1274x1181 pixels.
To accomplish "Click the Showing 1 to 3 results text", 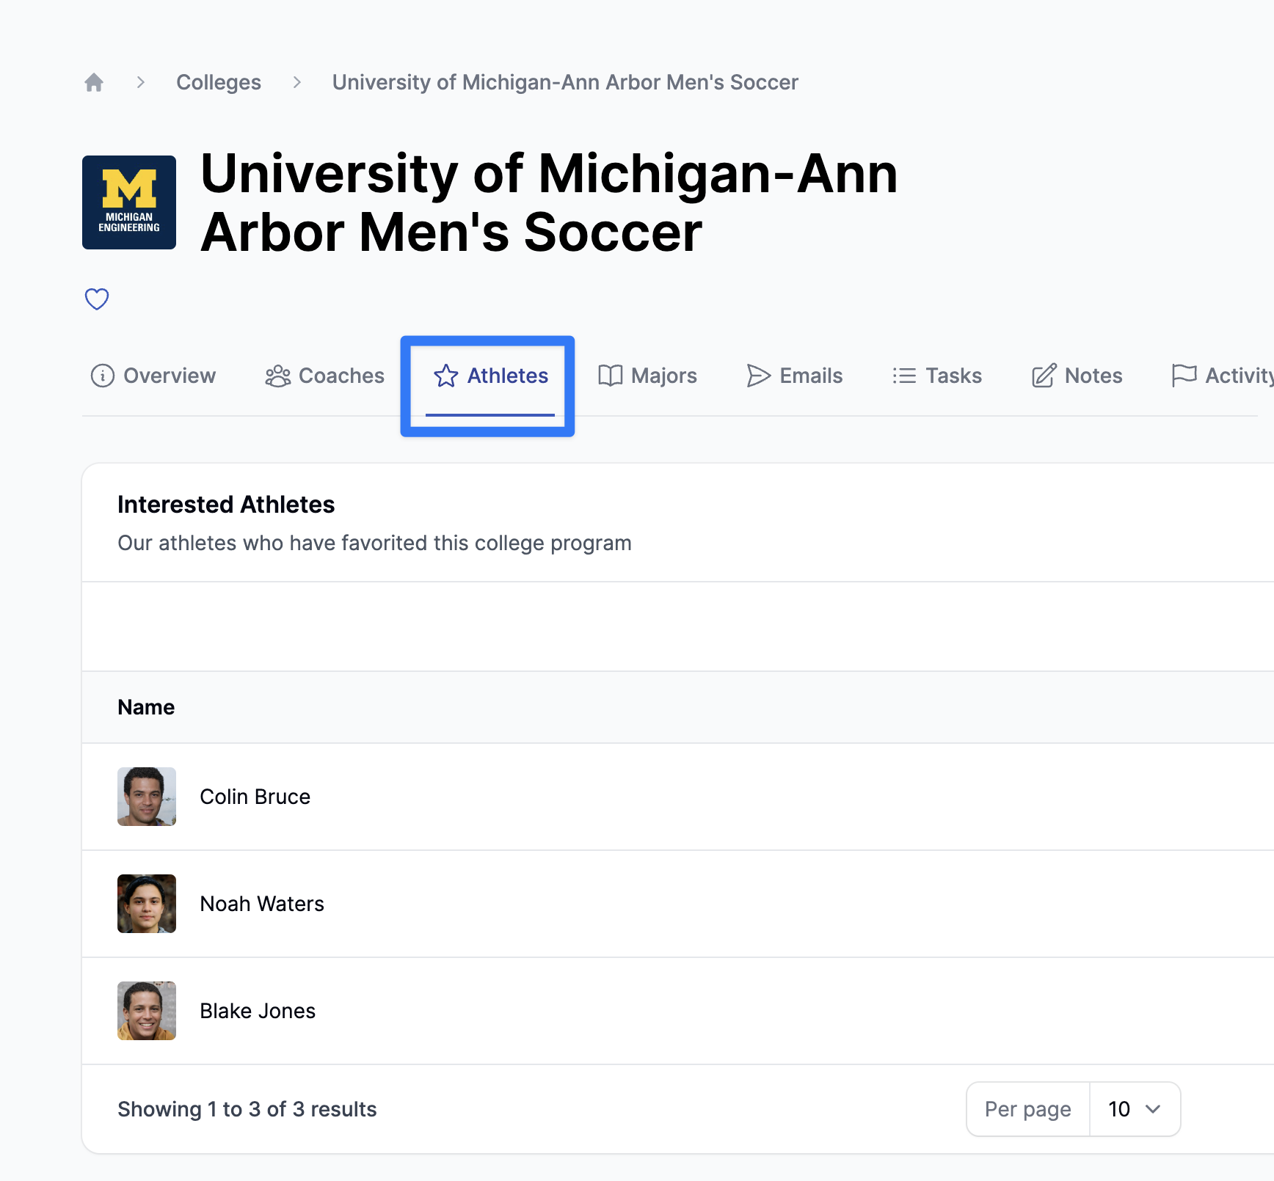I will point(247,1109).
